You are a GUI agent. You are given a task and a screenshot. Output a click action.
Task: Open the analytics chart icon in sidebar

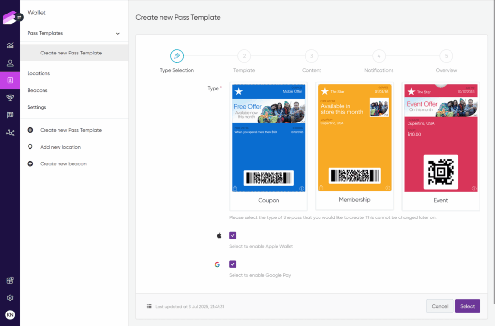(x=10, y=46)
